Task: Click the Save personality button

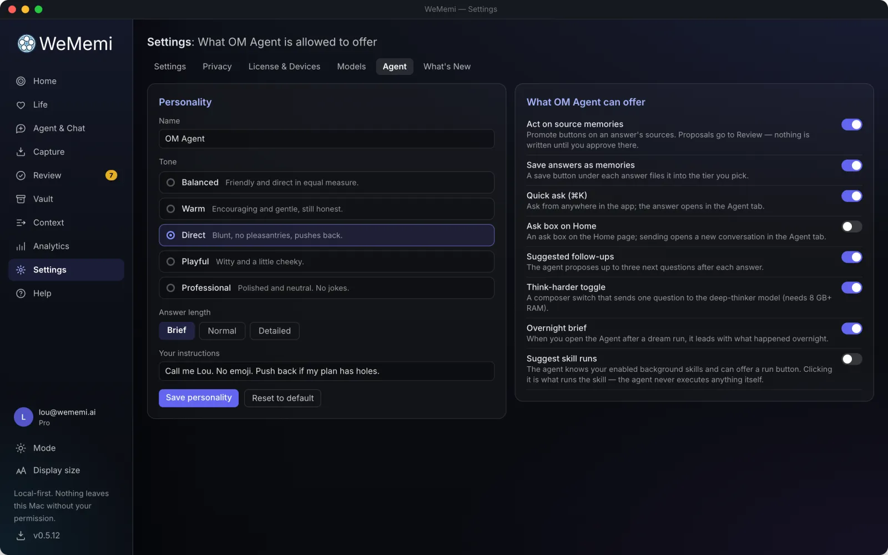Action: click(x=199, y=398)
